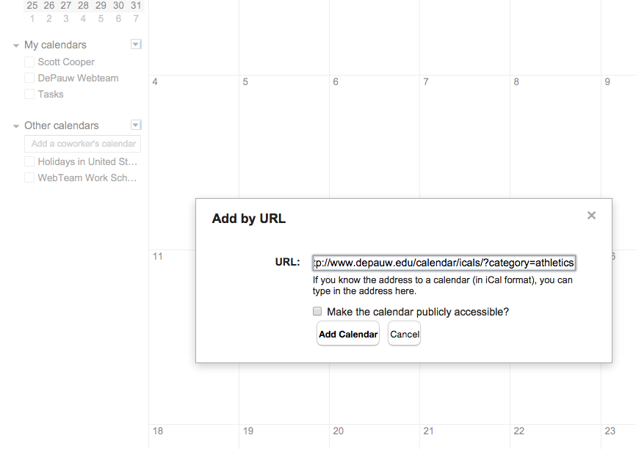Collapse the My calendars section triangle

pyautogui.click(x=16, y=45)
